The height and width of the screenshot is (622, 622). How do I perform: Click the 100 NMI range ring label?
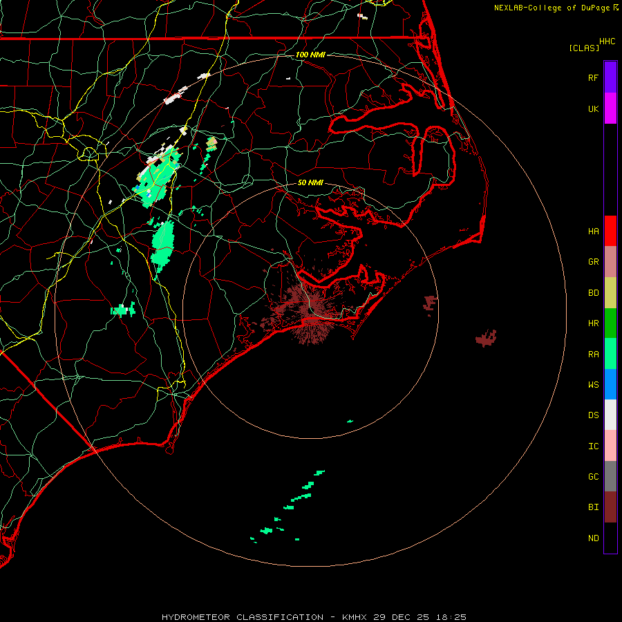coord(310,55)
